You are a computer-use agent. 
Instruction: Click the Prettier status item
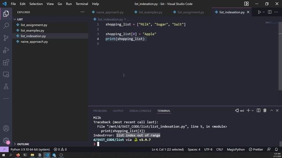tap(256, 149)
